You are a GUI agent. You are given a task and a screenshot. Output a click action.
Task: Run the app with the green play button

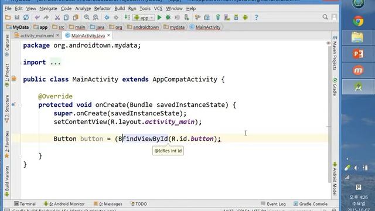point(159,18)
